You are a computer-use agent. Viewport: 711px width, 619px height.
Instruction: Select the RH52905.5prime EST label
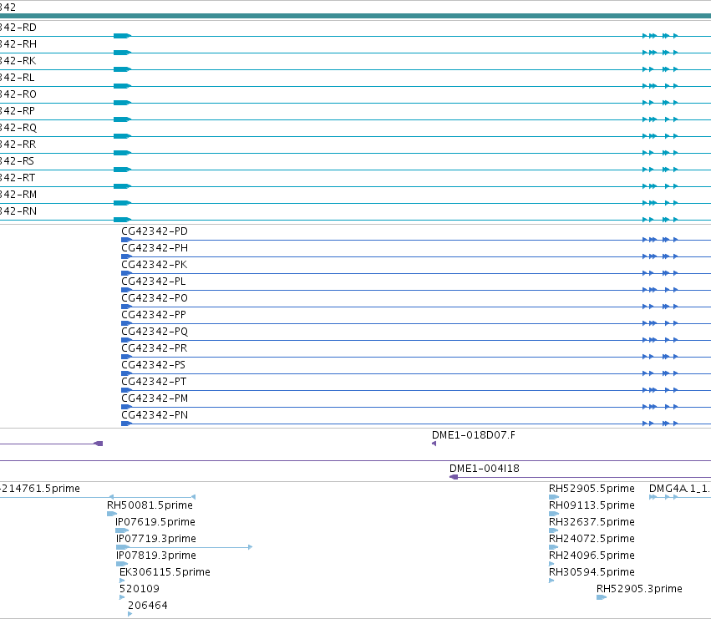click(592, 489)
